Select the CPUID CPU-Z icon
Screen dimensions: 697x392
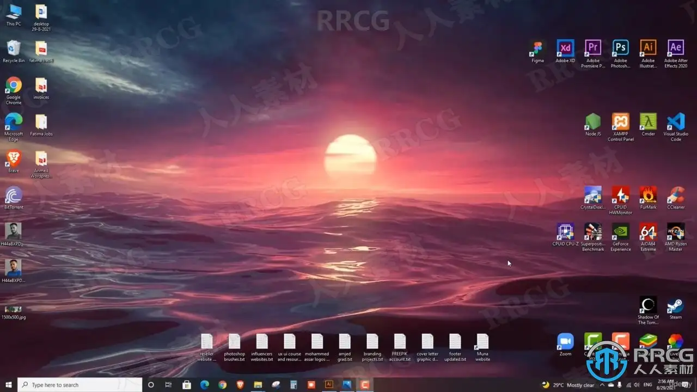coord(565,235)
